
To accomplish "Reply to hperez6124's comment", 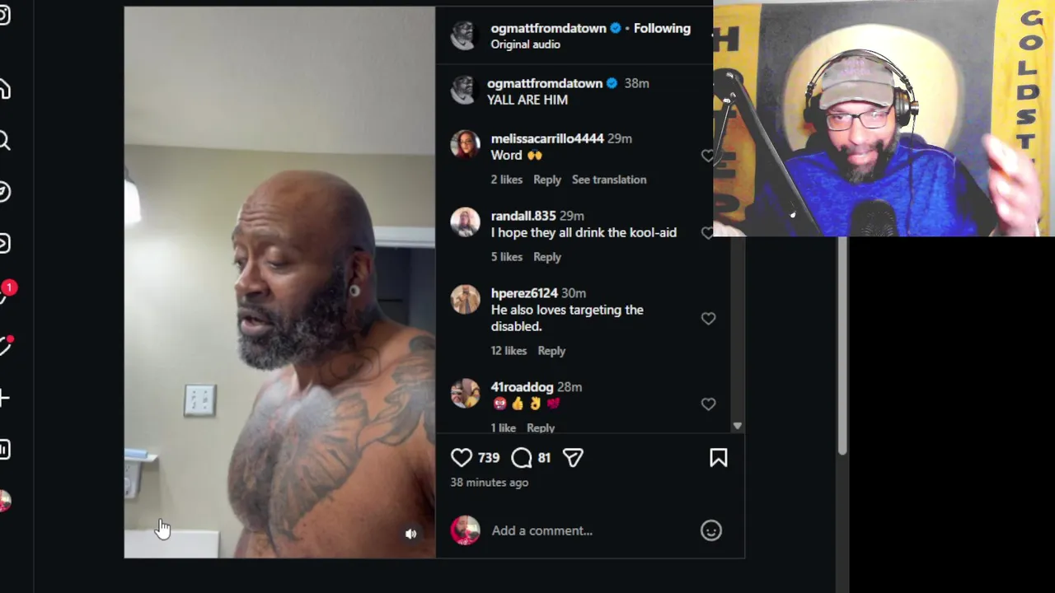I will click(551, 351).
